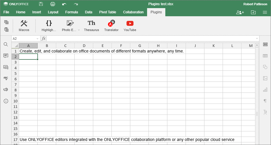Select cell with 'Create, edit, and collaborate' text
The height and width of the screenshot is (145, 271).
coord(28,51)
